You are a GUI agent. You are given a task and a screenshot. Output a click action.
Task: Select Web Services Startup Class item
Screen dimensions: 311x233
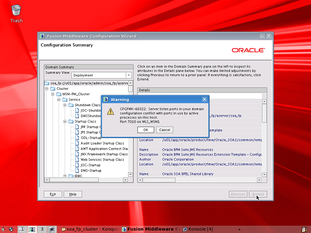103,160
